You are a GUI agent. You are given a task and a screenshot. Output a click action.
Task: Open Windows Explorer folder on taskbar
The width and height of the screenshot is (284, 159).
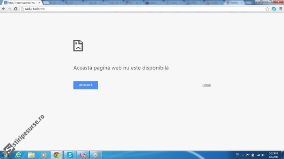pos(31,155)
